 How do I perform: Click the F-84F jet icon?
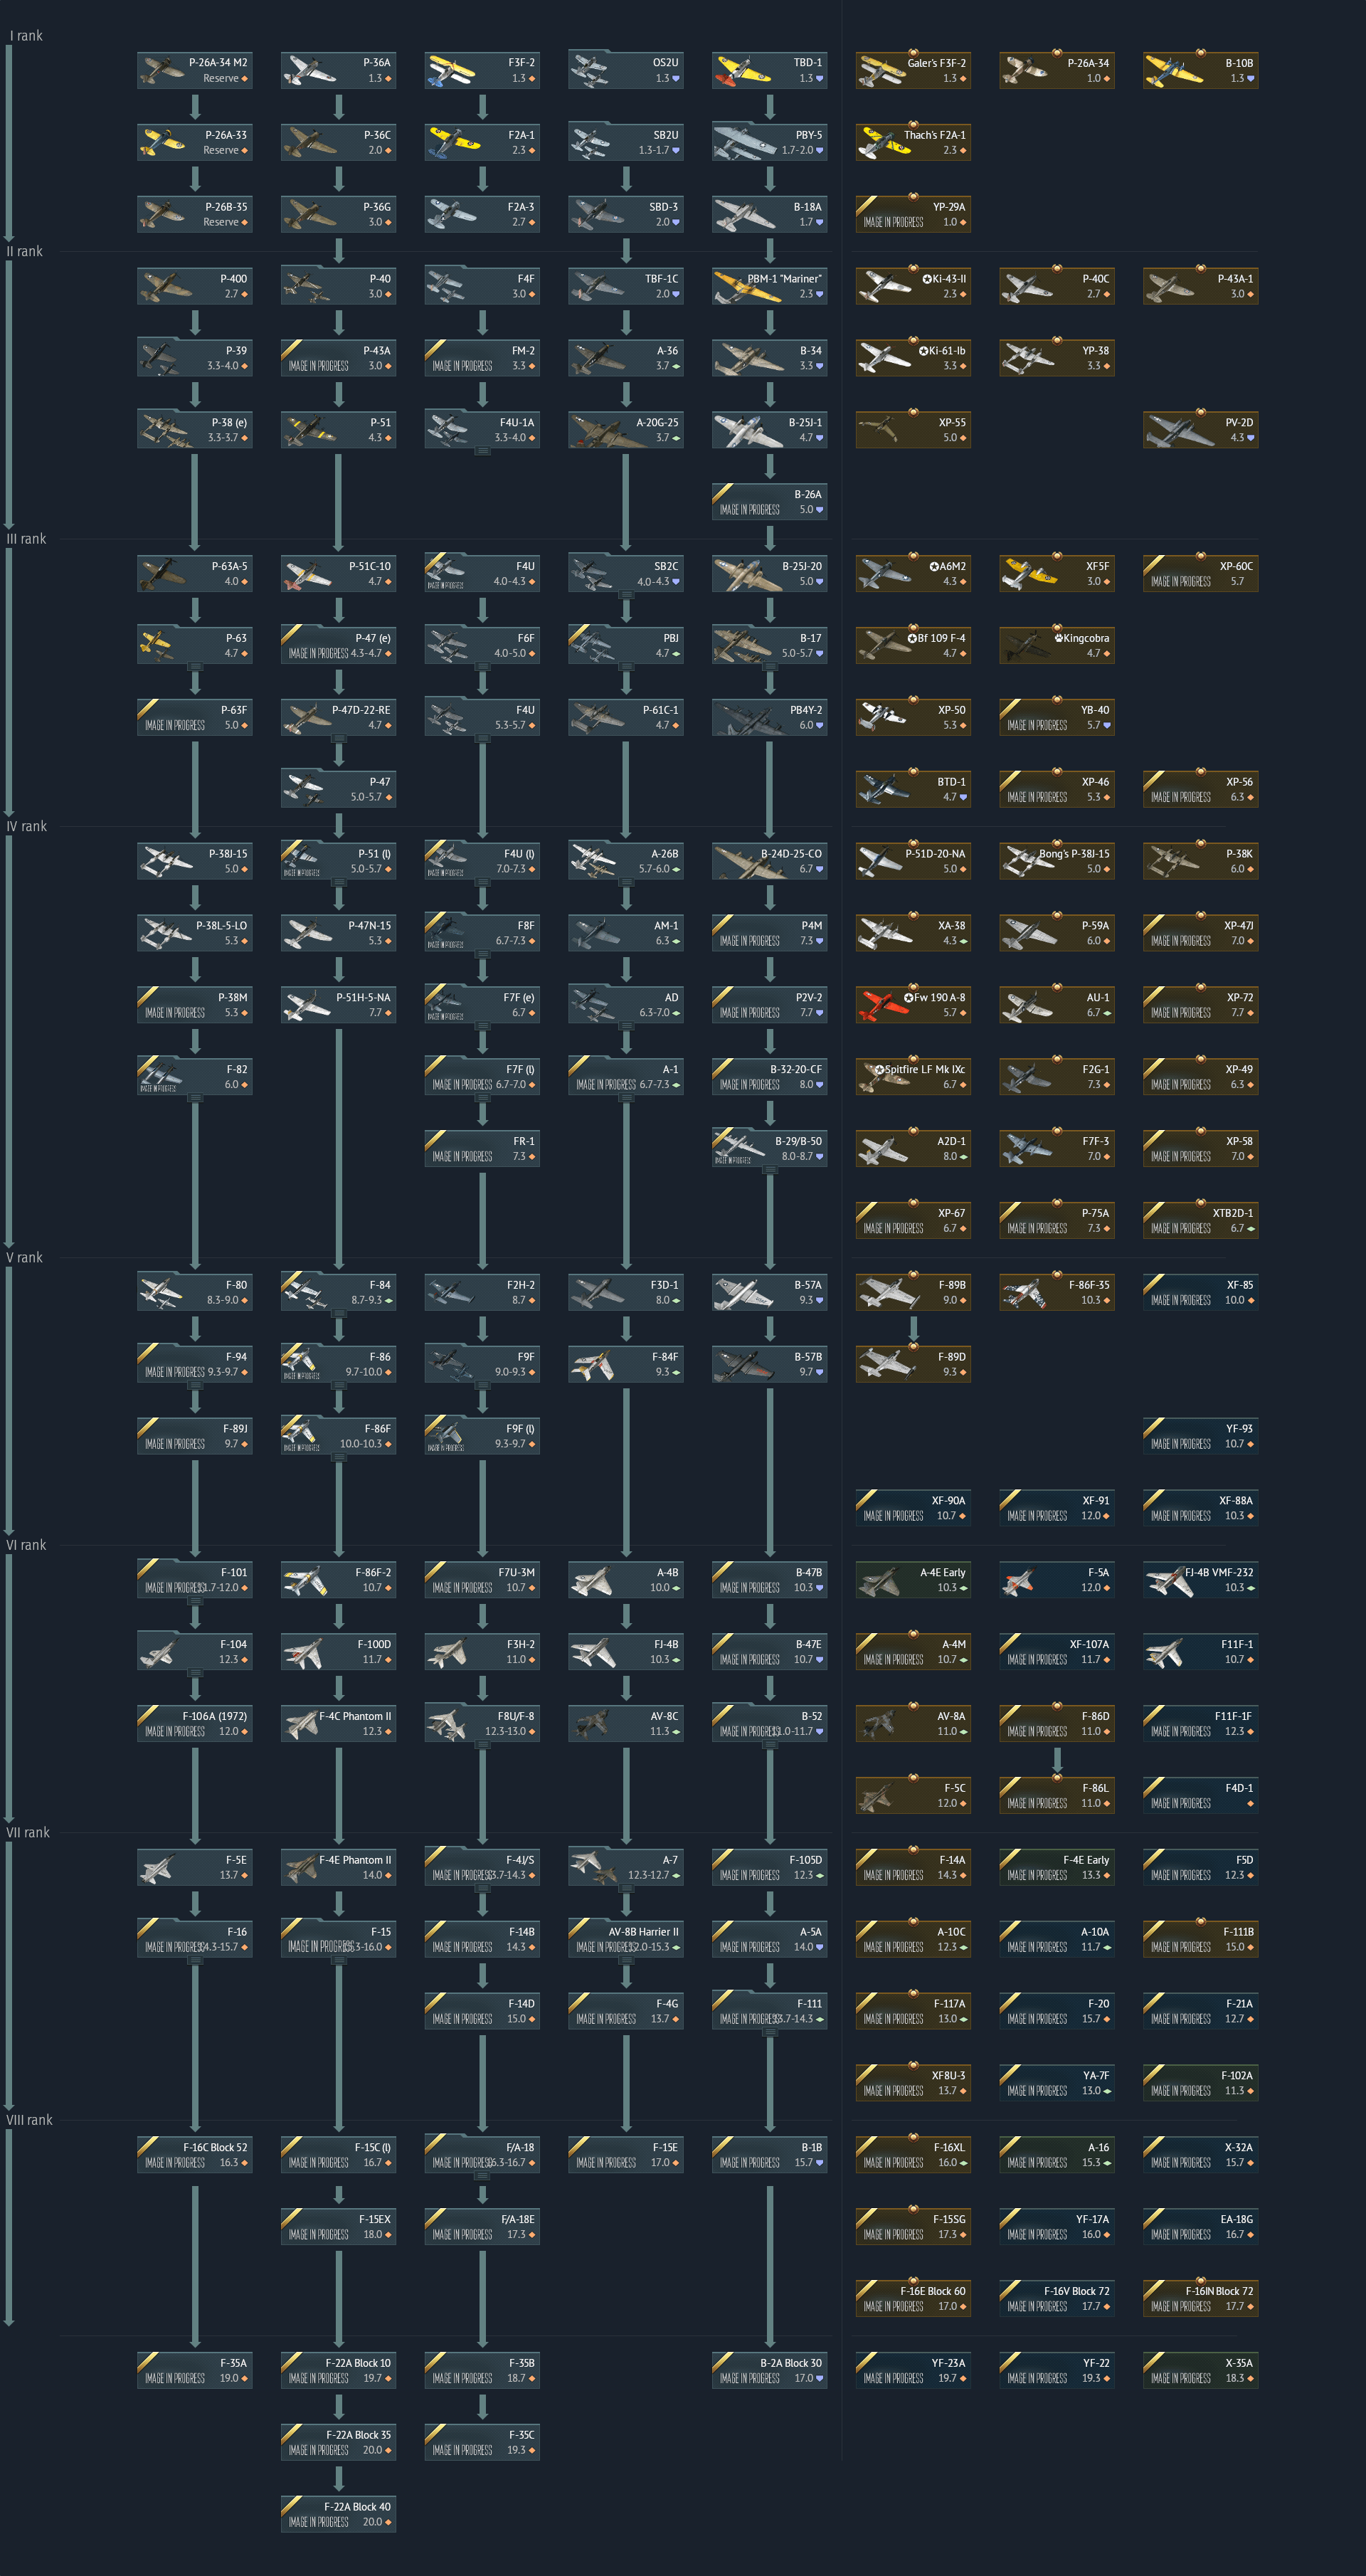(593, 1364)
